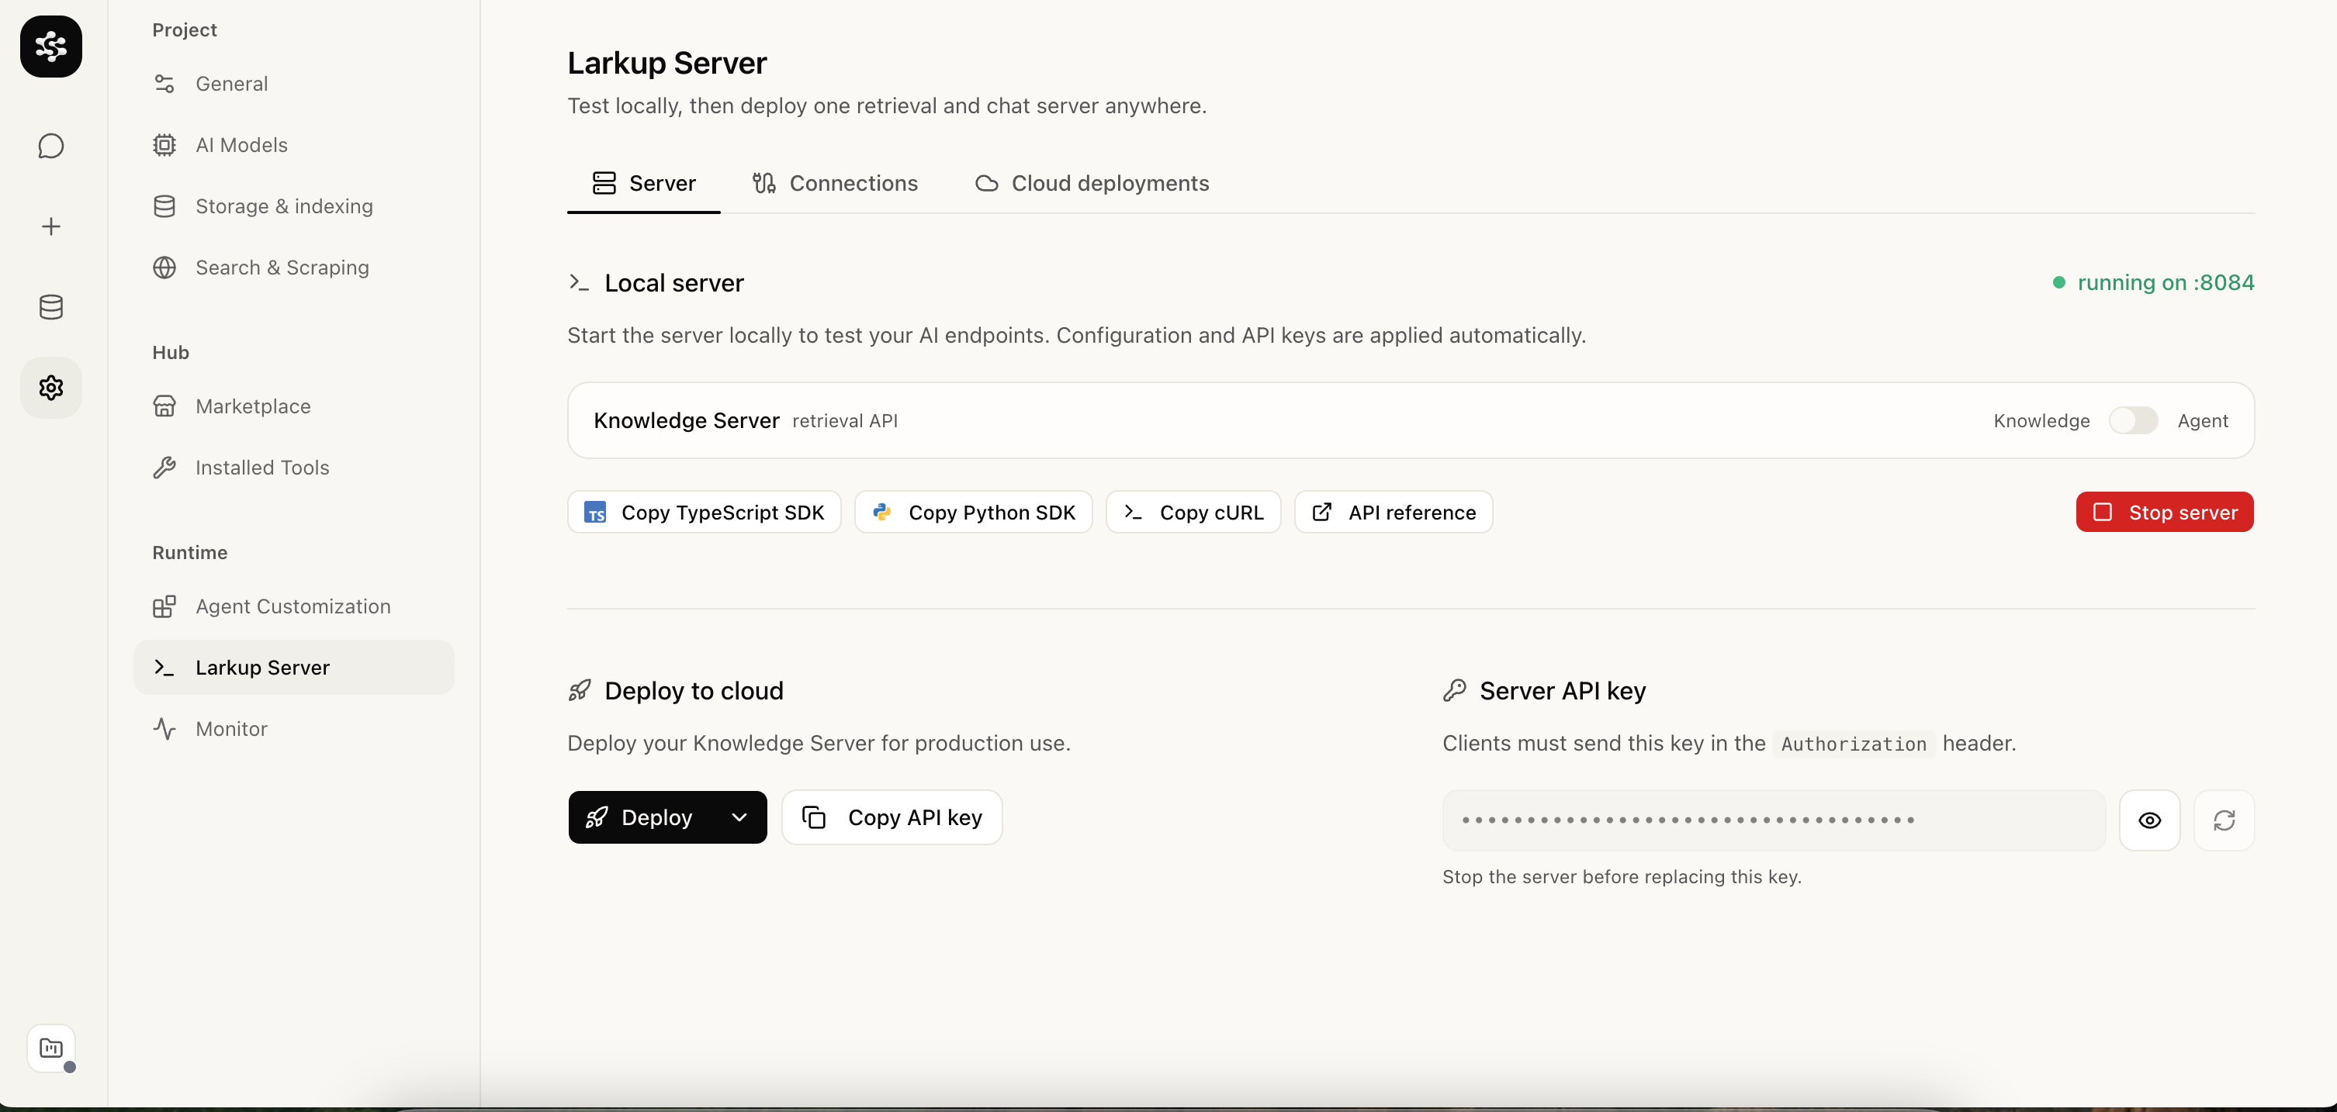Click the Agent Customization blocks icon

tap(164, 607)
